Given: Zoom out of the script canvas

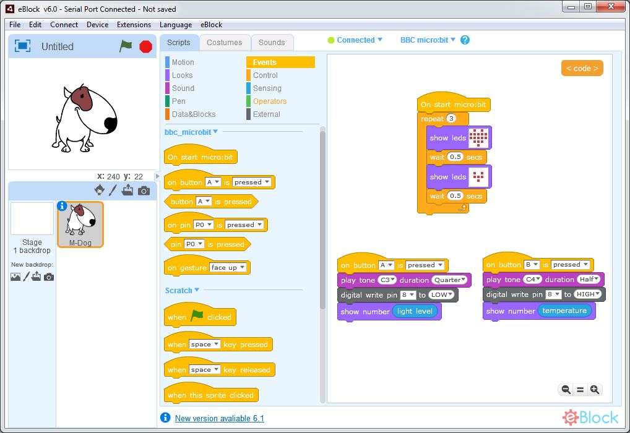Looking at the screenshot, I should (565, 389).
